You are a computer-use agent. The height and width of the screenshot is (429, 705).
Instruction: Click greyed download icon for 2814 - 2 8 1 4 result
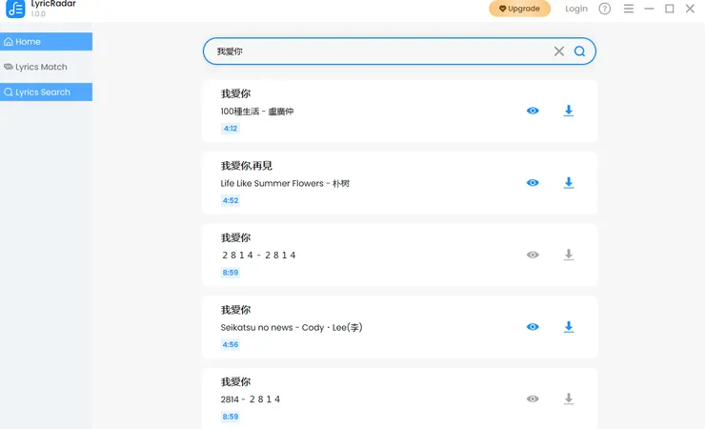(x=569, y=398)
